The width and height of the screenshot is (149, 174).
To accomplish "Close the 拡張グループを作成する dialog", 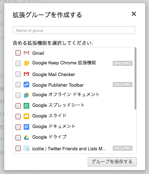I will [x=134, y=14].
